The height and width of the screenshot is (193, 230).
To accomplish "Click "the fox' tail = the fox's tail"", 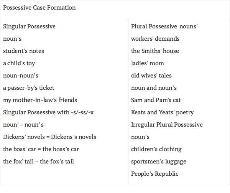I will tap(38, 162).
